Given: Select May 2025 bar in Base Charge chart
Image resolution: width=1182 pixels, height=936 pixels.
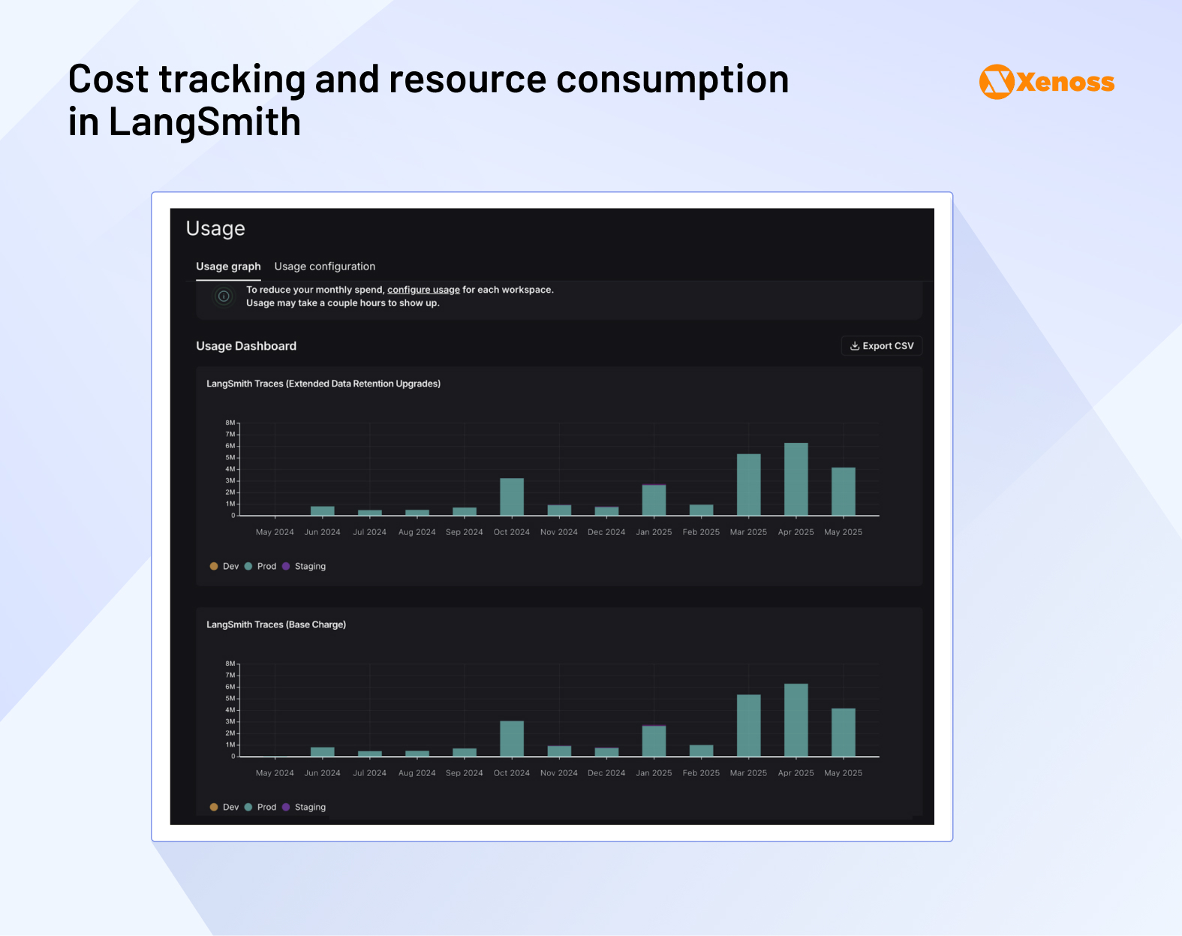Looking at the screenshot, I should [844, 733].
